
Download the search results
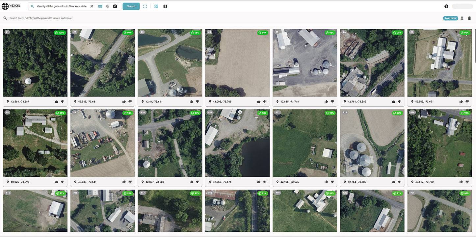point(462,18)
